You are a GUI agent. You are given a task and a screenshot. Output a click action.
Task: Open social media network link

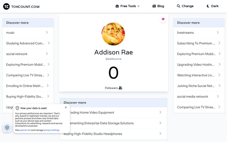tap(199, 97)
